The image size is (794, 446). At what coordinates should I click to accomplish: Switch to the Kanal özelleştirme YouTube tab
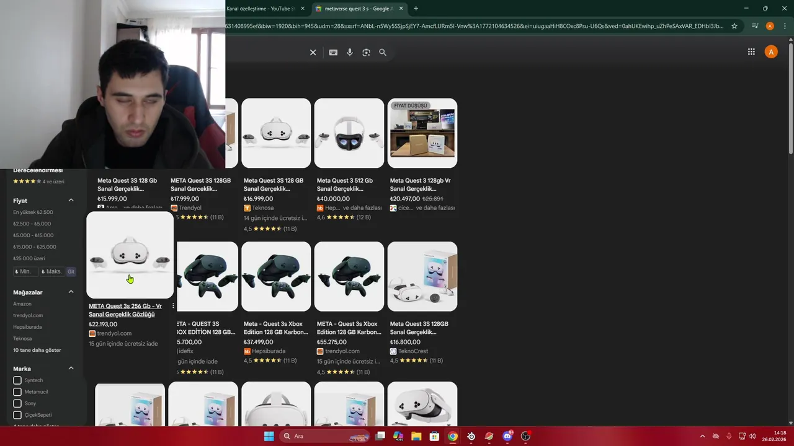[x=261, y=9]
